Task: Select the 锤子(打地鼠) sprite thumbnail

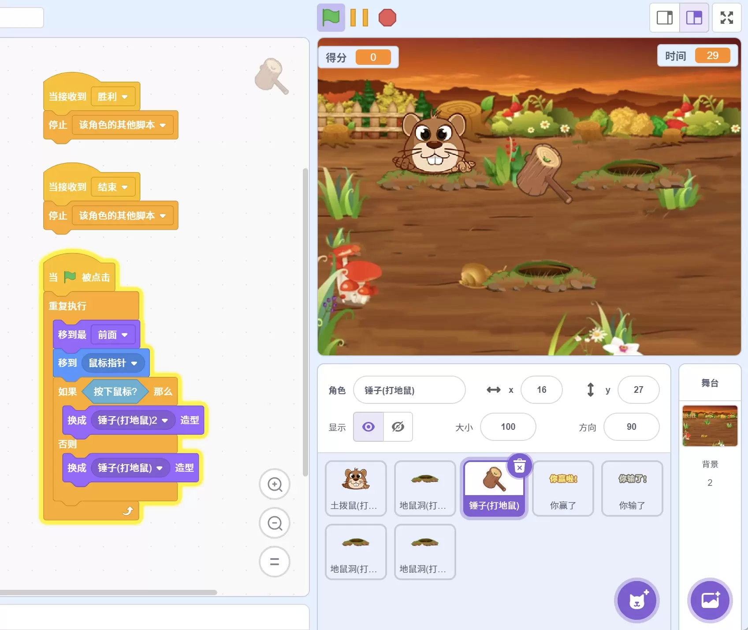Action: (x=494, y=488)
